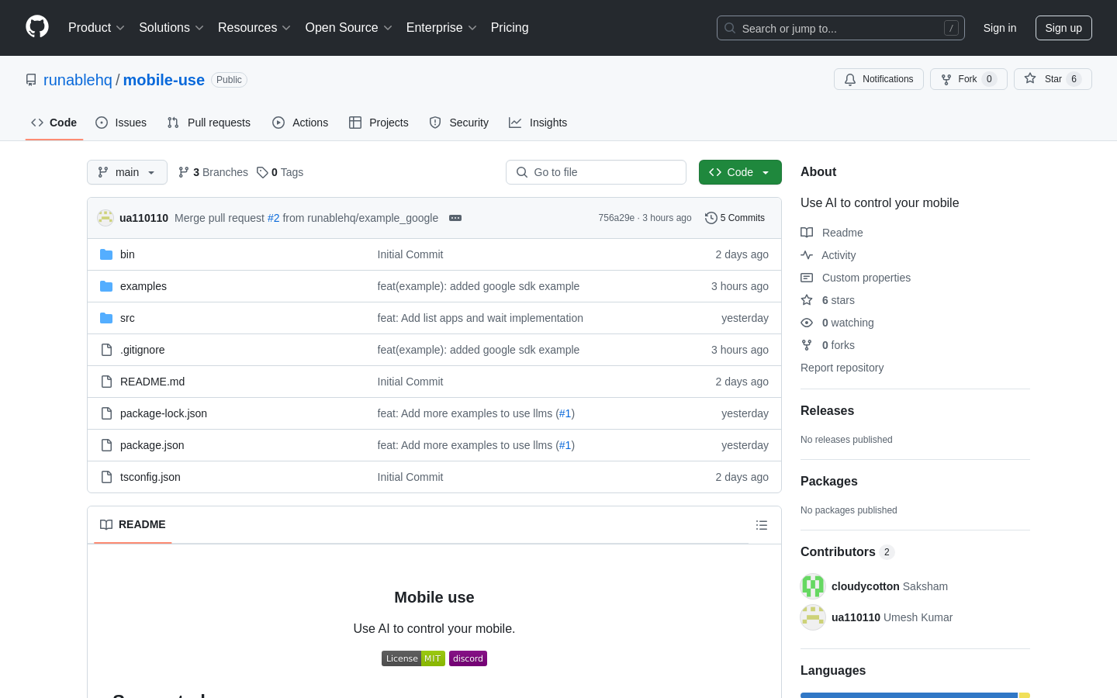The image size is (1117, 698).
Task: Click the License MIT badge
Action: [413, 658]
